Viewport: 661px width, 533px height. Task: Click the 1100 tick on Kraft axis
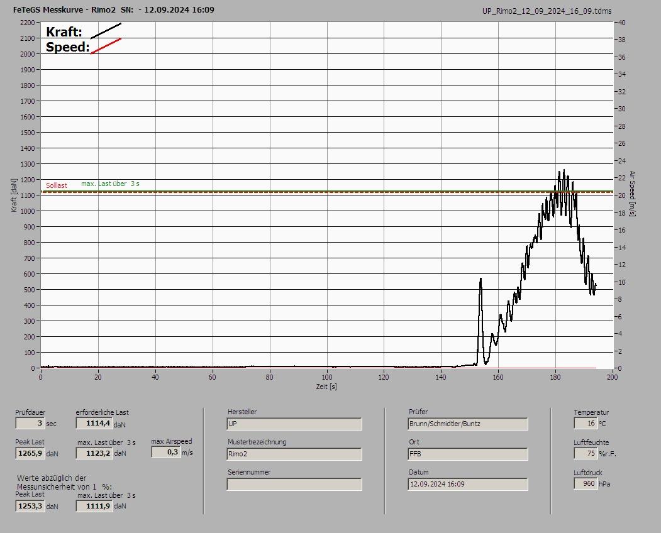click(28, 195)
